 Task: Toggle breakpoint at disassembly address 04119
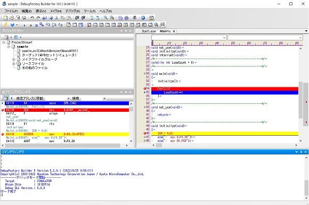click(3, 134)
